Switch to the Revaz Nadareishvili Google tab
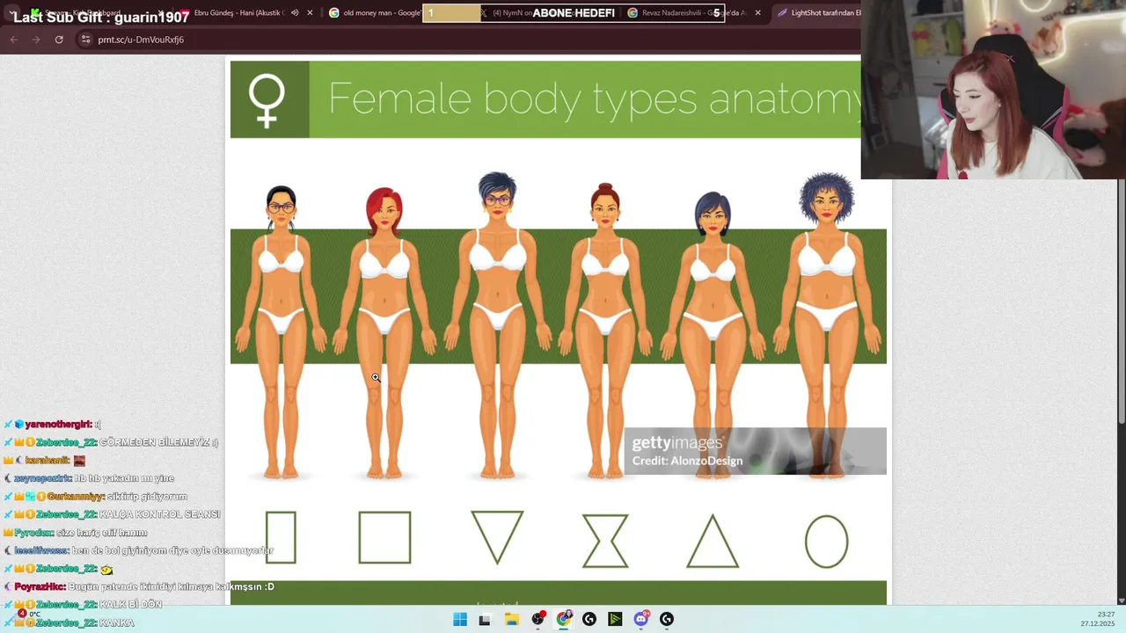Viewport: 1126px width, 633px height. (686, 13)
